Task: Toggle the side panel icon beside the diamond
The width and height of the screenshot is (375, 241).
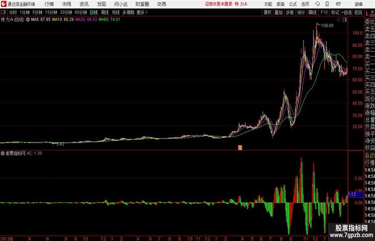Action: click(345, 20)
